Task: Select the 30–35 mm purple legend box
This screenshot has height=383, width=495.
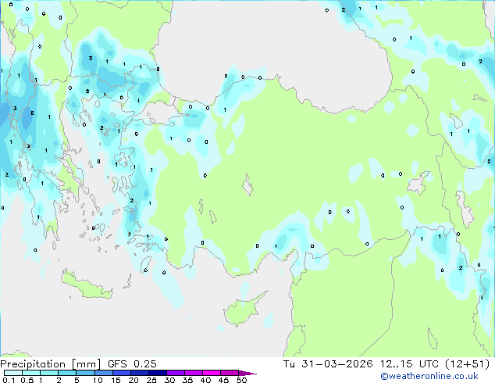Action: (x=175, y=373)
